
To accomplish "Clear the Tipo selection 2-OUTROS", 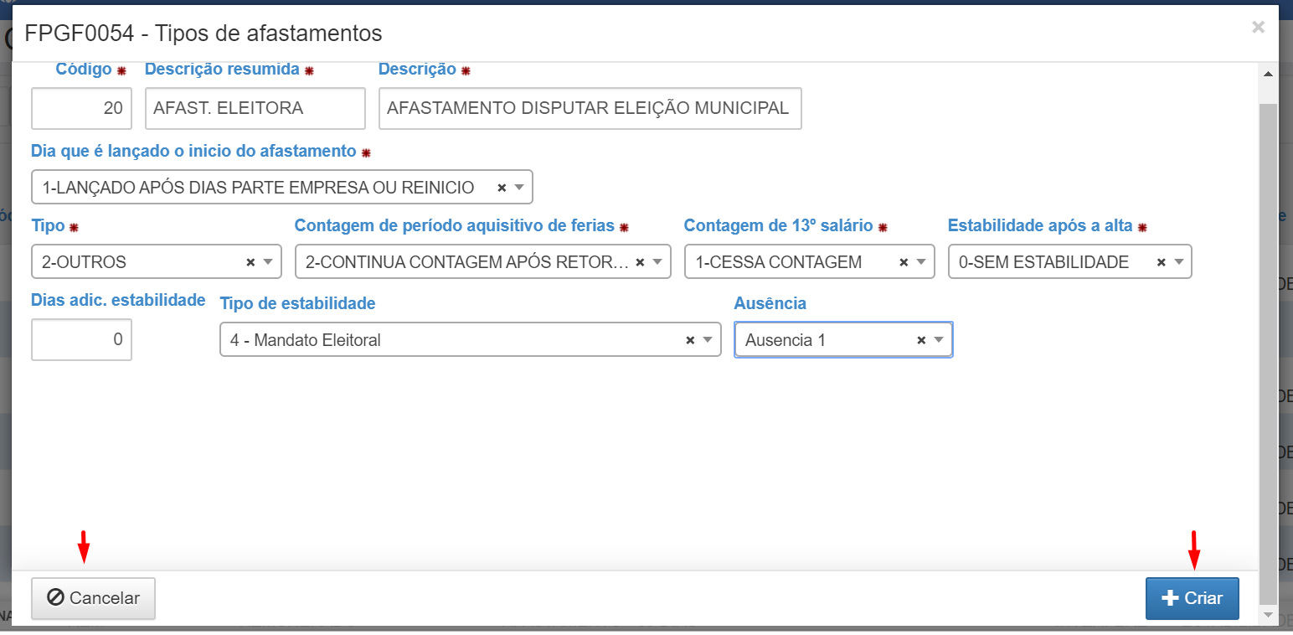I will [250, 262].
